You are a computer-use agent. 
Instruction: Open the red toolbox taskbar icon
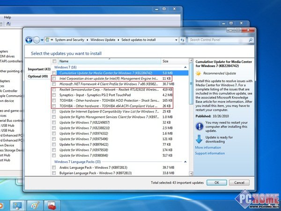(52, 206)
